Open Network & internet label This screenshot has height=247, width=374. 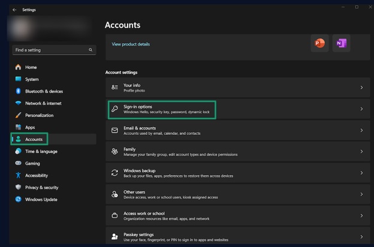tap(43, 103)
